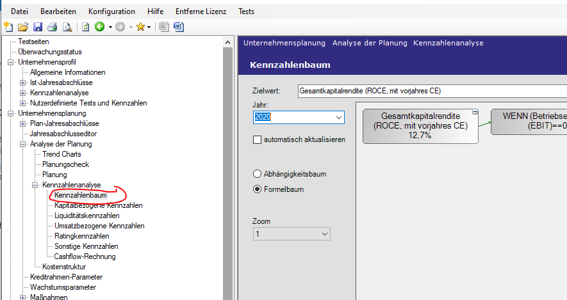Refresh the page with the green-arrows icon
The width and height of the screenshot is (567, 300).
pos(85,27)
